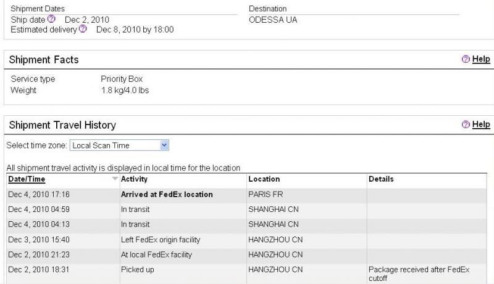Viewport: 494px width, 284px height.
Task: Click the Travel History help question icon
Action: [466, 124]
